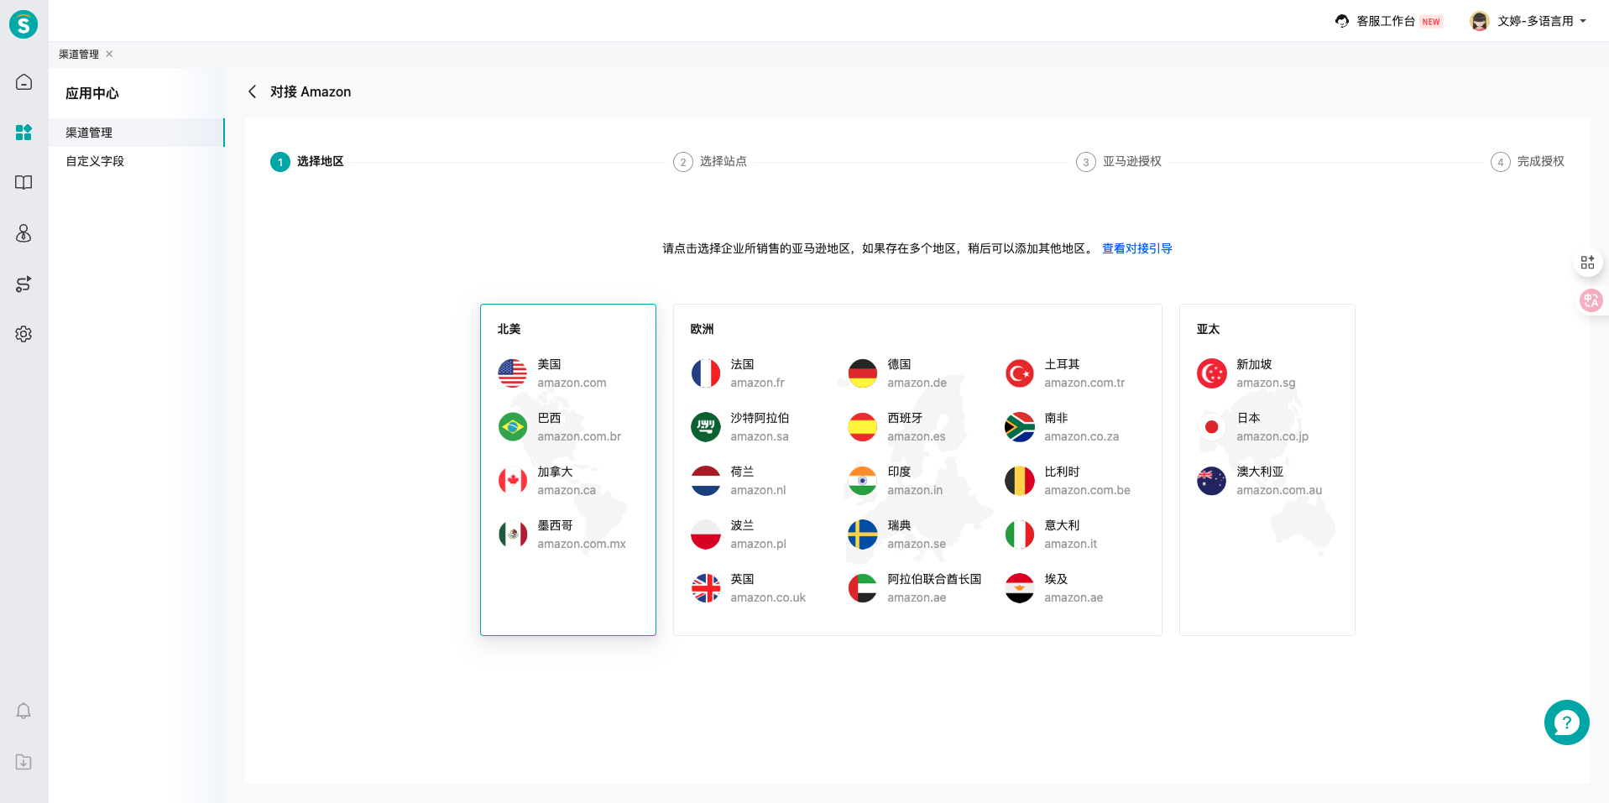Choose the 亚太 region card heading

pyautogui.click(x=1208, y=329)
